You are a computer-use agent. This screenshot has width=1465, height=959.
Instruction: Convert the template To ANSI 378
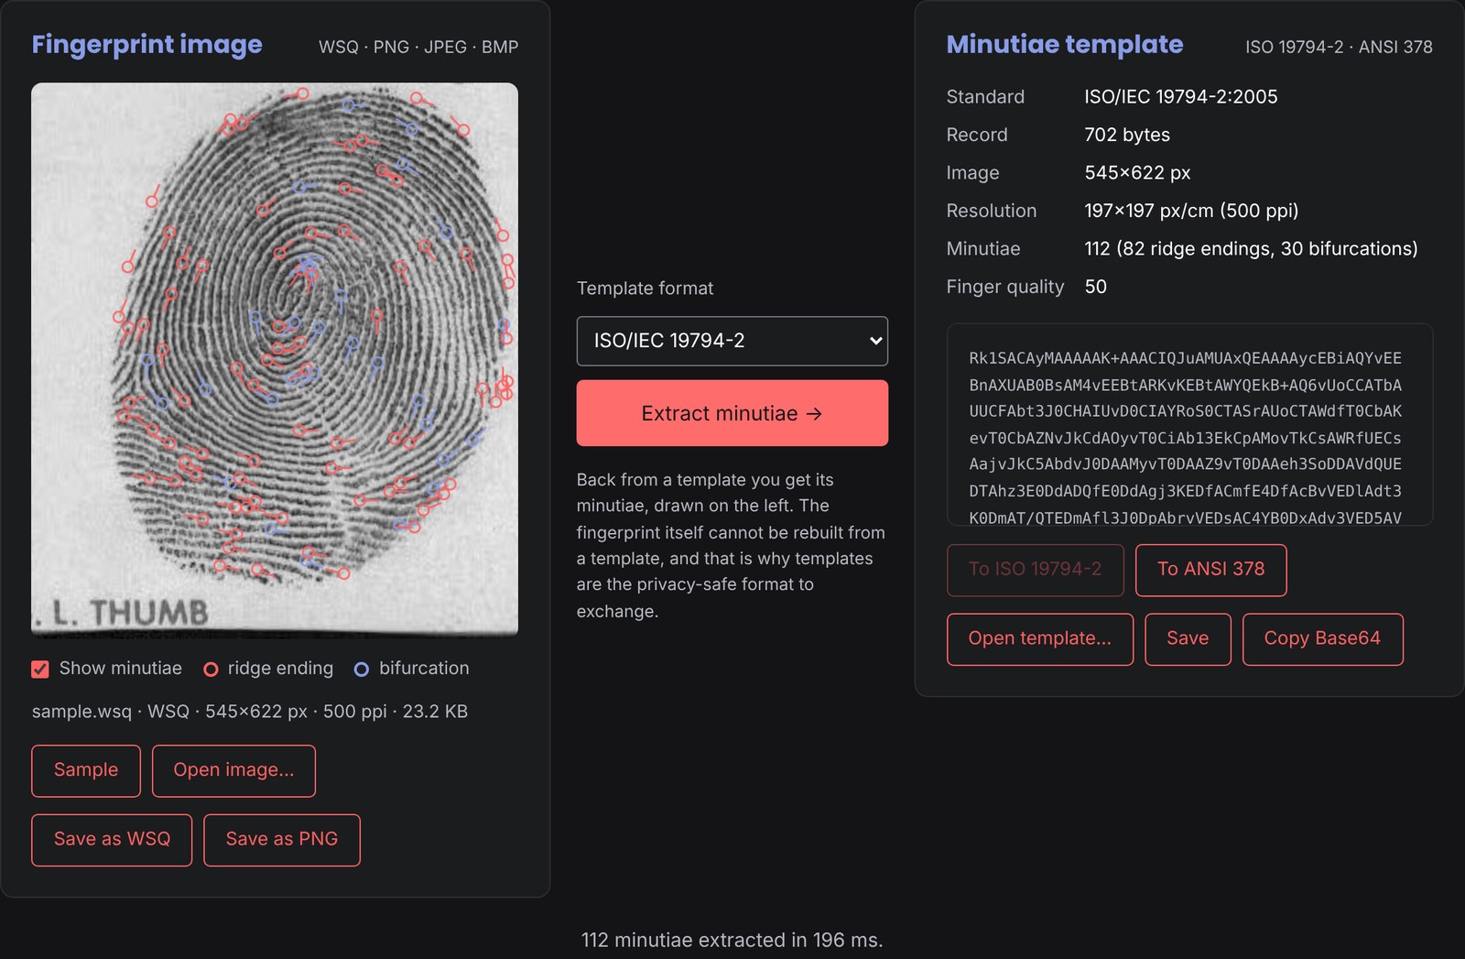pyautogui.click(x=1210, y=570)
